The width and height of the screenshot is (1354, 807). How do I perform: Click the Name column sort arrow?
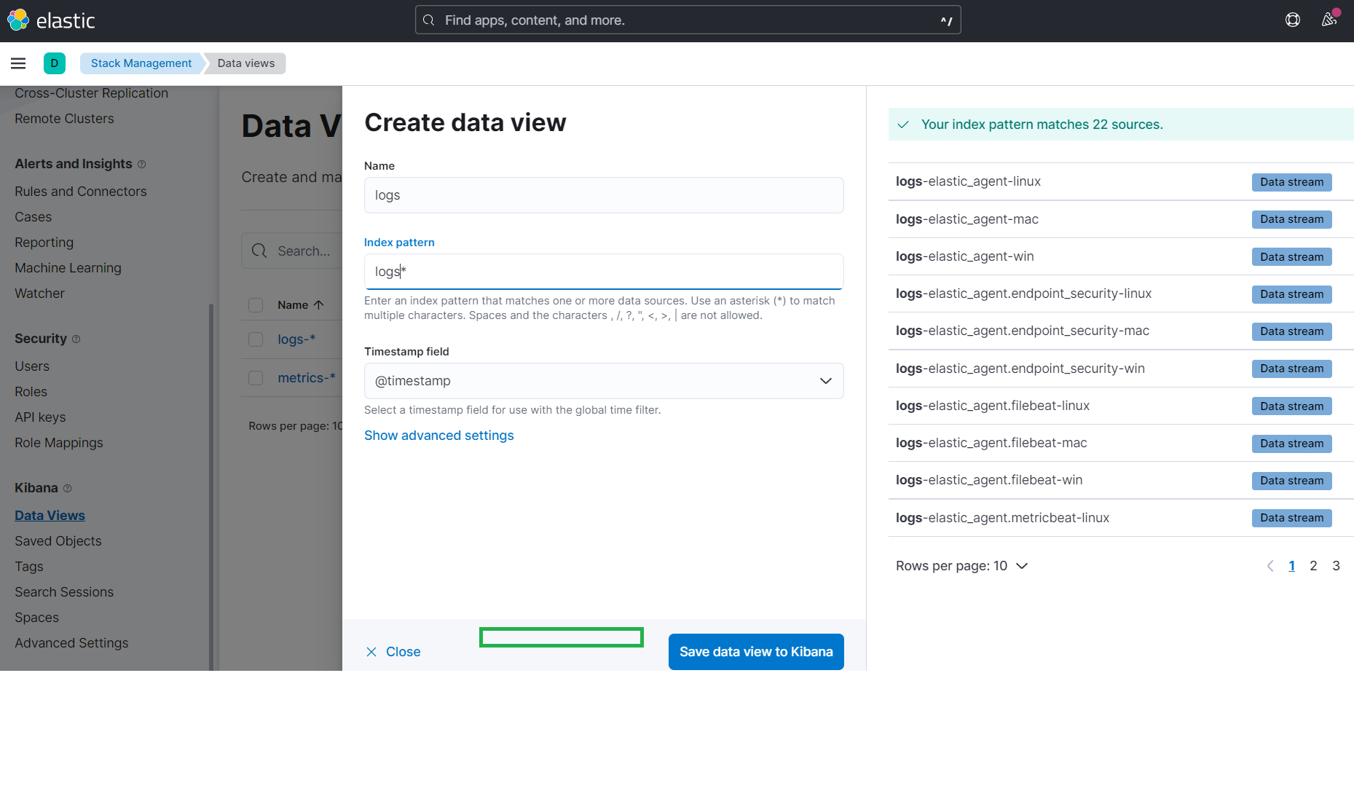pyautogui.click(x=318, y=305)
